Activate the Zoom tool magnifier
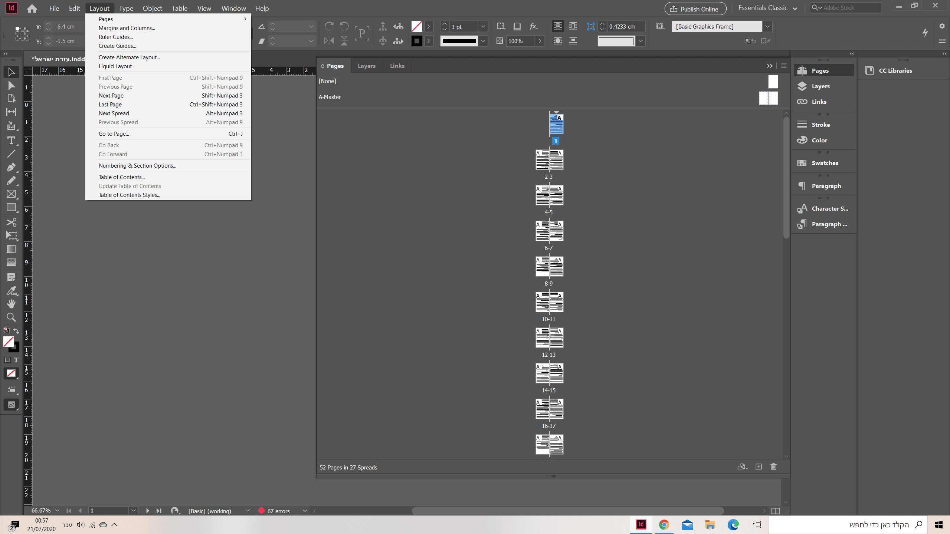 [11, 317]
